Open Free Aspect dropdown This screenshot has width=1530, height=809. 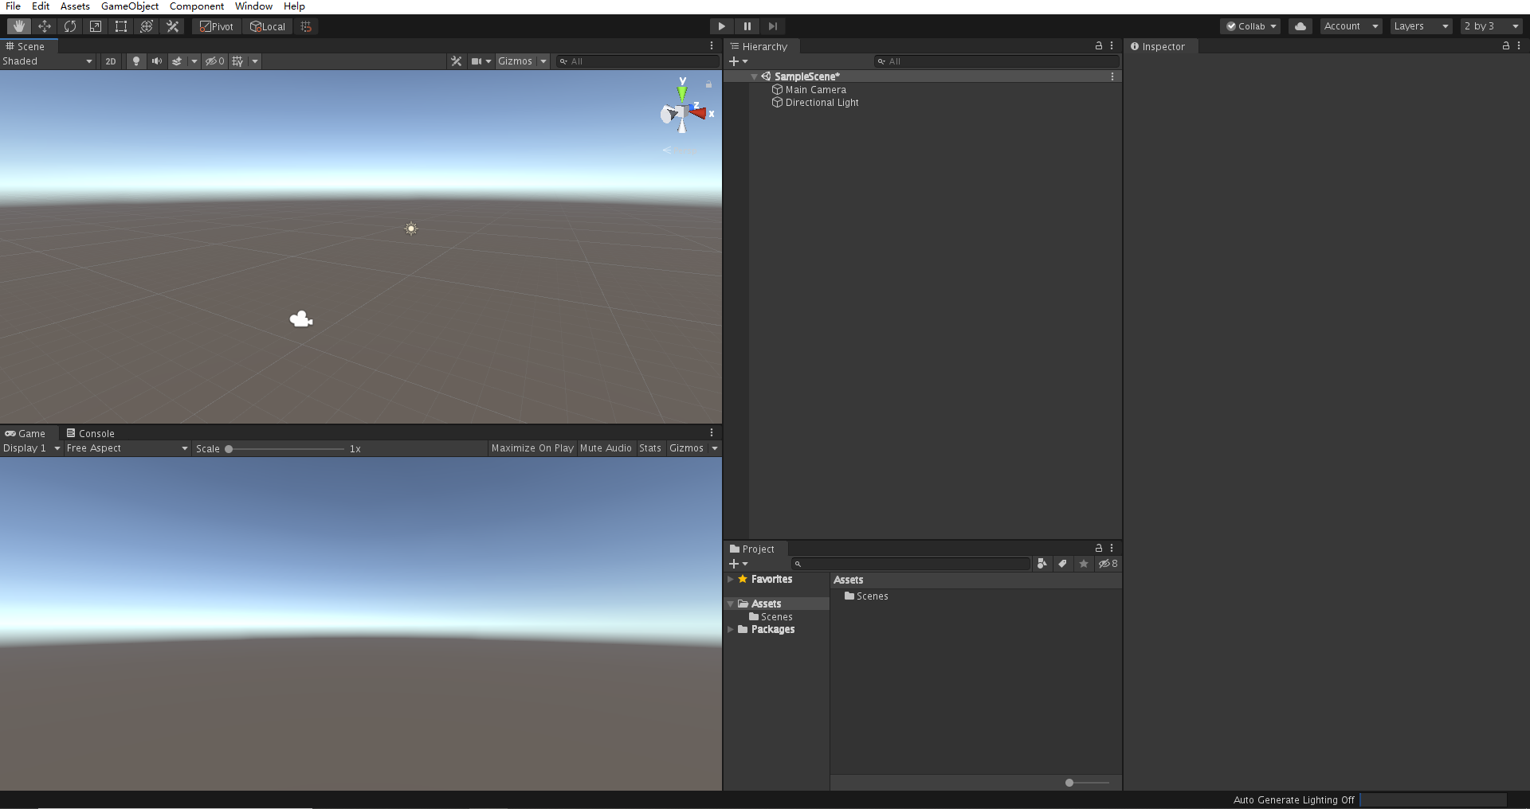pos(127,448)
